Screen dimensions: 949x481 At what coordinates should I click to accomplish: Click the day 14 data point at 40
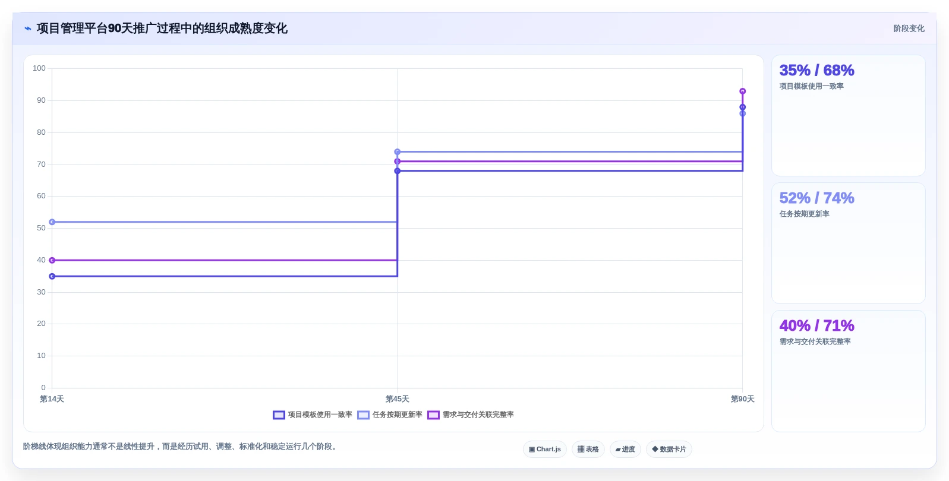pos(52,260)
